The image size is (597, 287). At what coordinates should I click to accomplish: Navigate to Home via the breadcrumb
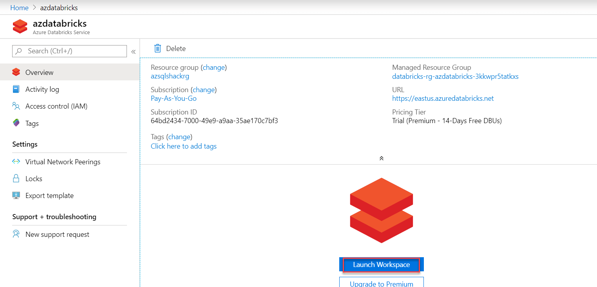pos(19,7)
